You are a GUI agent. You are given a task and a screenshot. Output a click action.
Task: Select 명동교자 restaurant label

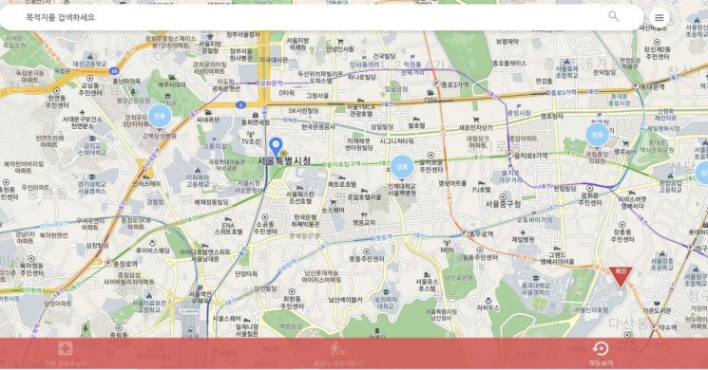363,223
